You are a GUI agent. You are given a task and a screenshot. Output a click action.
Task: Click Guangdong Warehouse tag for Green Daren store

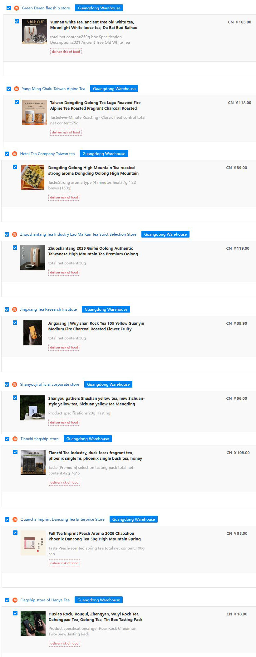(99, 8)
